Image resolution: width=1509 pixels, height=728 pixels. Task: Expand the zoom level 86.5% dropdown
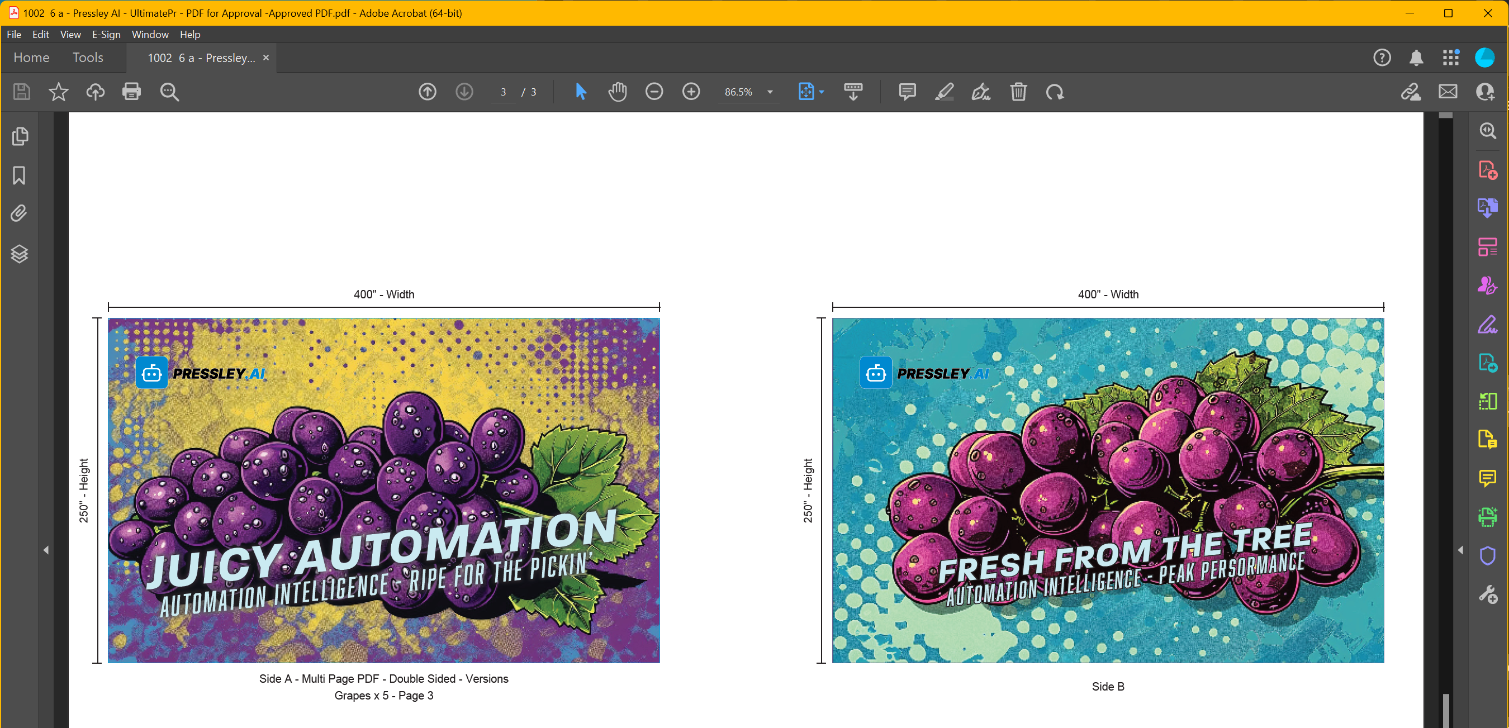770,93
